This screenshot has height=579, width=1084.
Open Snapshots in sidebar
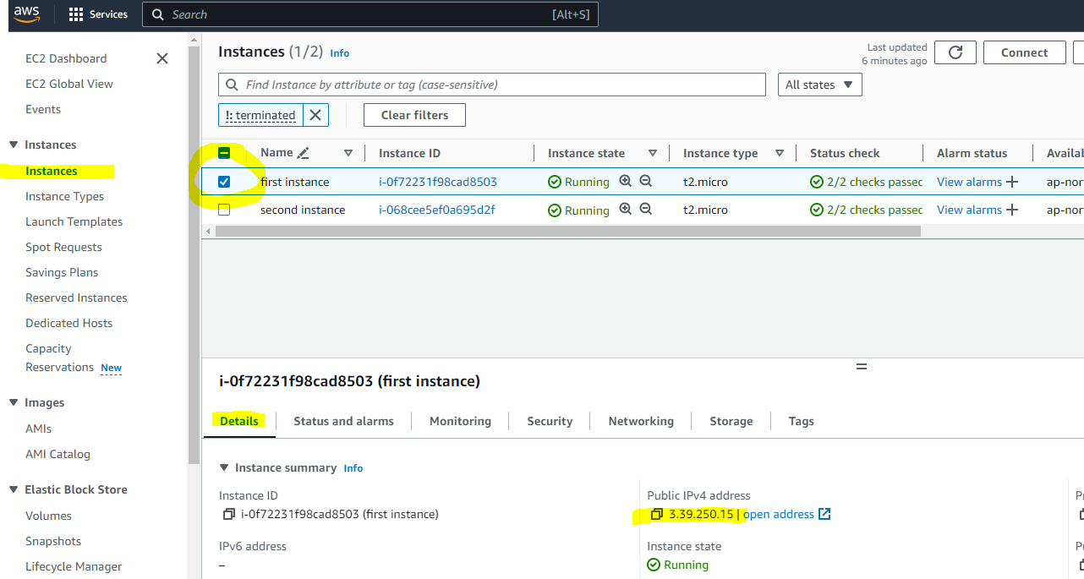pos(53,541)
